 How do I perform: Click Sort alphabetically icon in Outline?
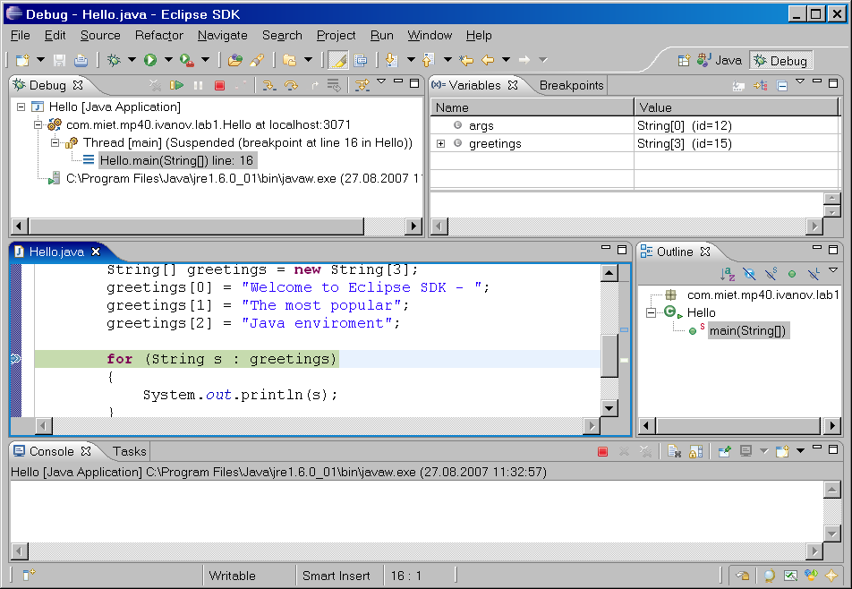coord(728,274)
